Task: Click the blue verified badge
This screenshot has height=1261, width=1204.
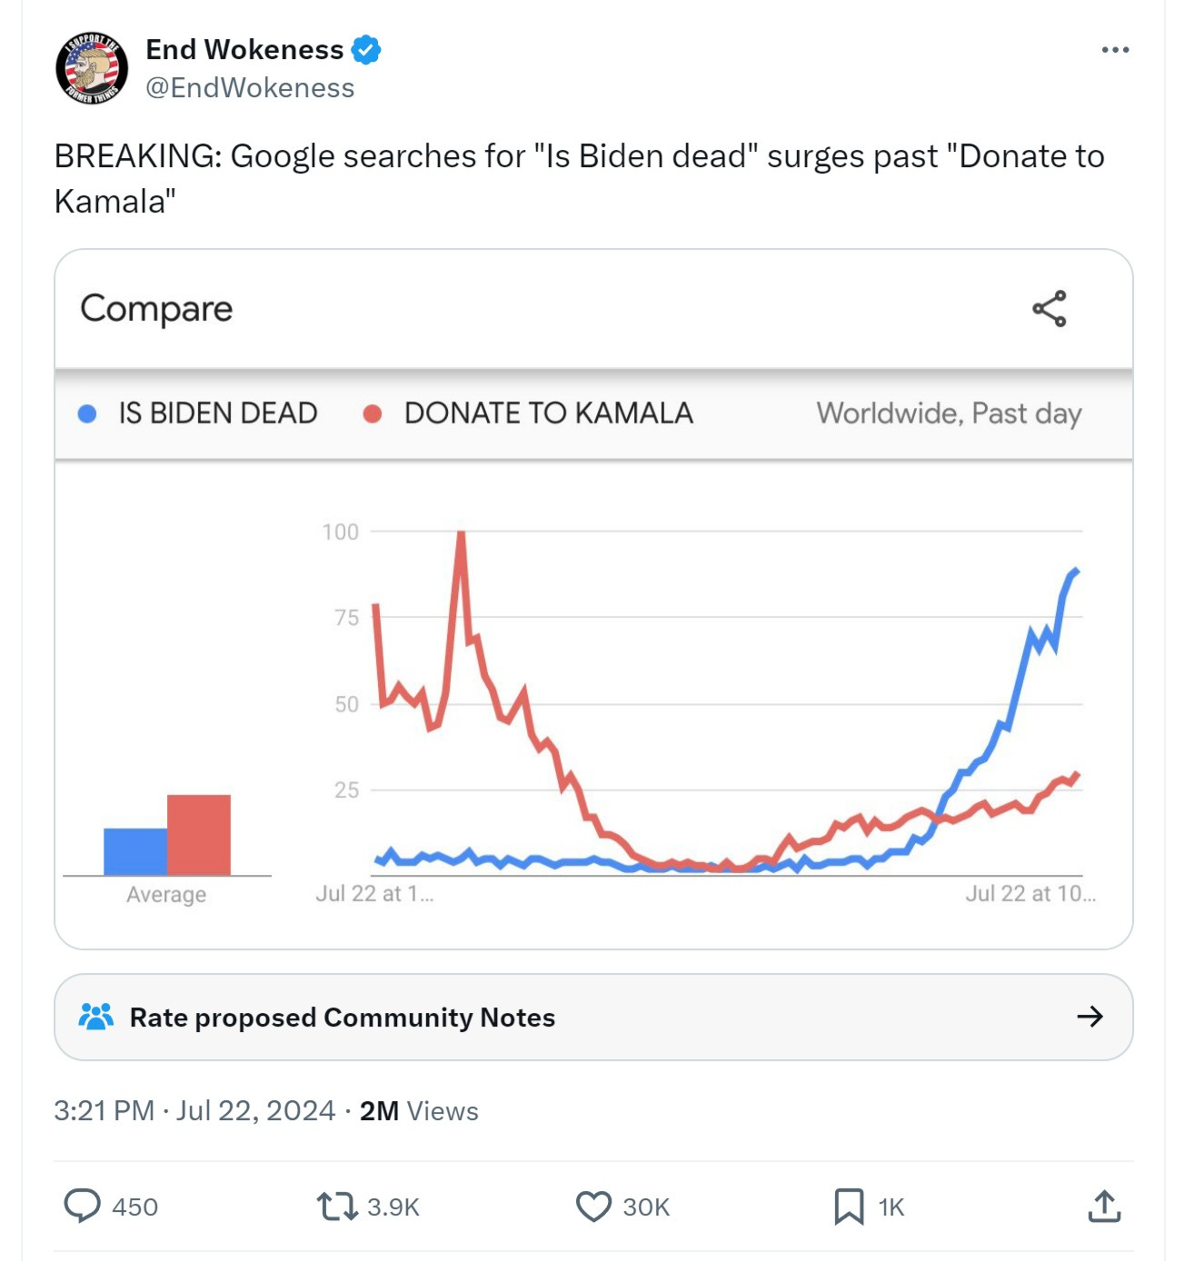Action: pyautogui.click(x=366, y=50)
